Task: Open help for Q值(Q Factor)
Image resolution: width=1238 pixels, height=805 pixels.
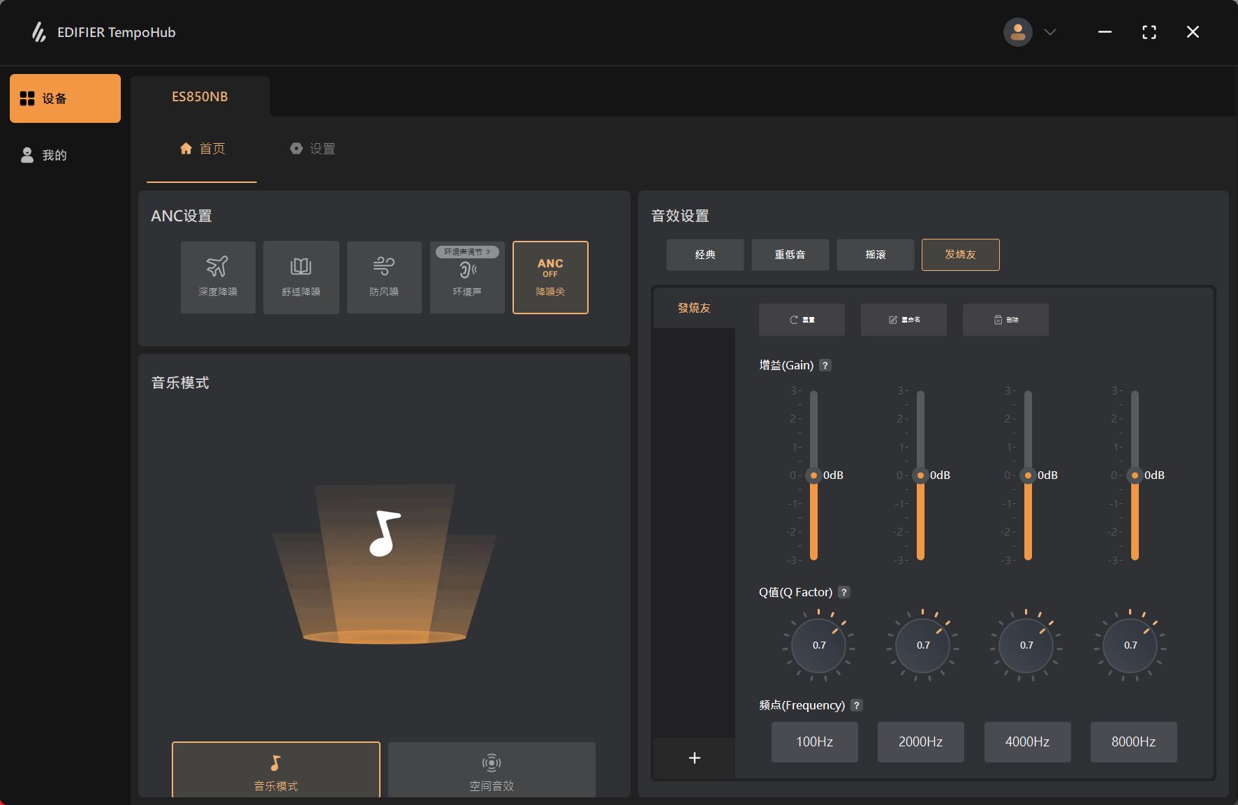Action: (843, 592)
